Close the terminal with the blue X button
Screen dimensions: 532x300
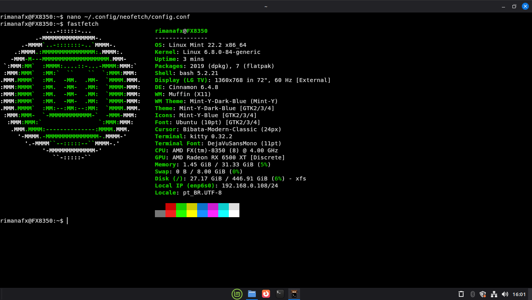click(x=525, y=6)
